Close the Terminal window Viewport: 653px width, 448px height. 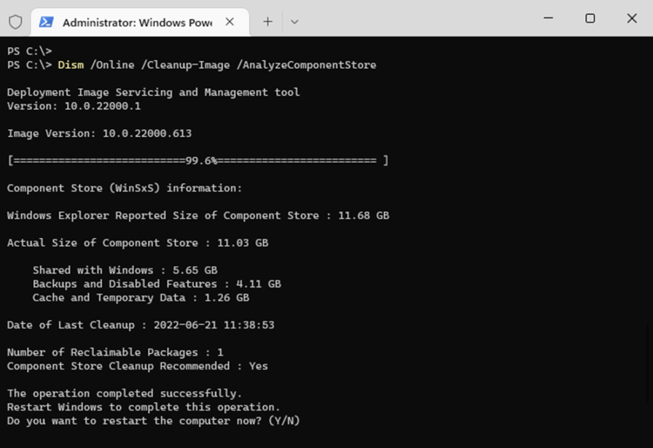(x=632, y=19)
